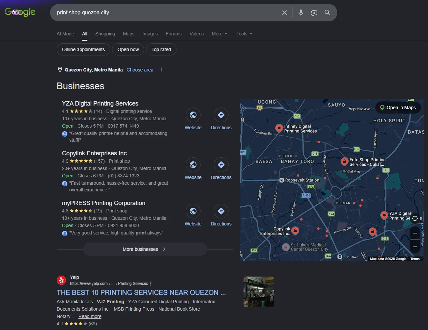Image resolution: width=428 pixels, height=330 pixels.
Task: Click inside the search query field
Action: [x=167, y=13]
